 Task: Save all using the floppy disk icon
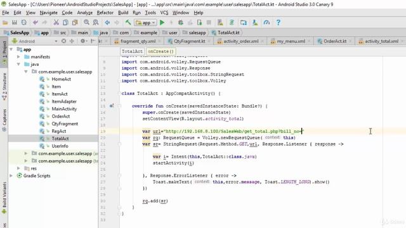[x=15, y=23]
